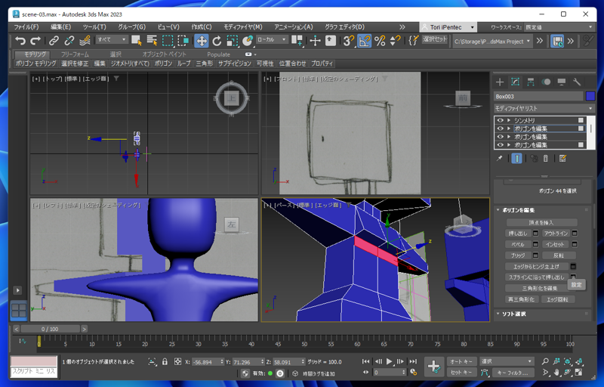Switch to the Modify command panel tab
This screenshot has width=604, height=387.
[x=515, y=82]
